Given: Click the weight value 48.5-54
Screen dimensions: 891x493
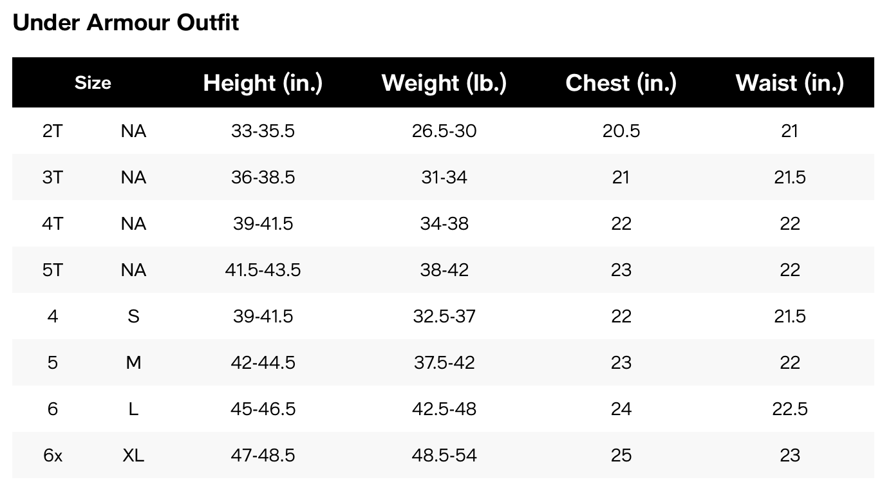Looking at the screenshot, I should tap(444, 455).
